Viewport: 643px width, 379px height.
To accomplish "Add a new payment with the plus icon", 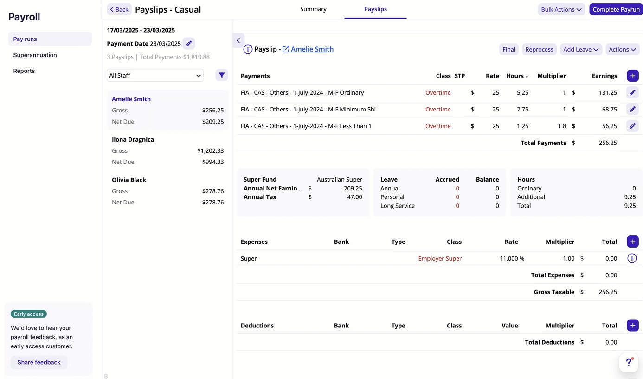I will pyautogui.click(x=633, y=76).
